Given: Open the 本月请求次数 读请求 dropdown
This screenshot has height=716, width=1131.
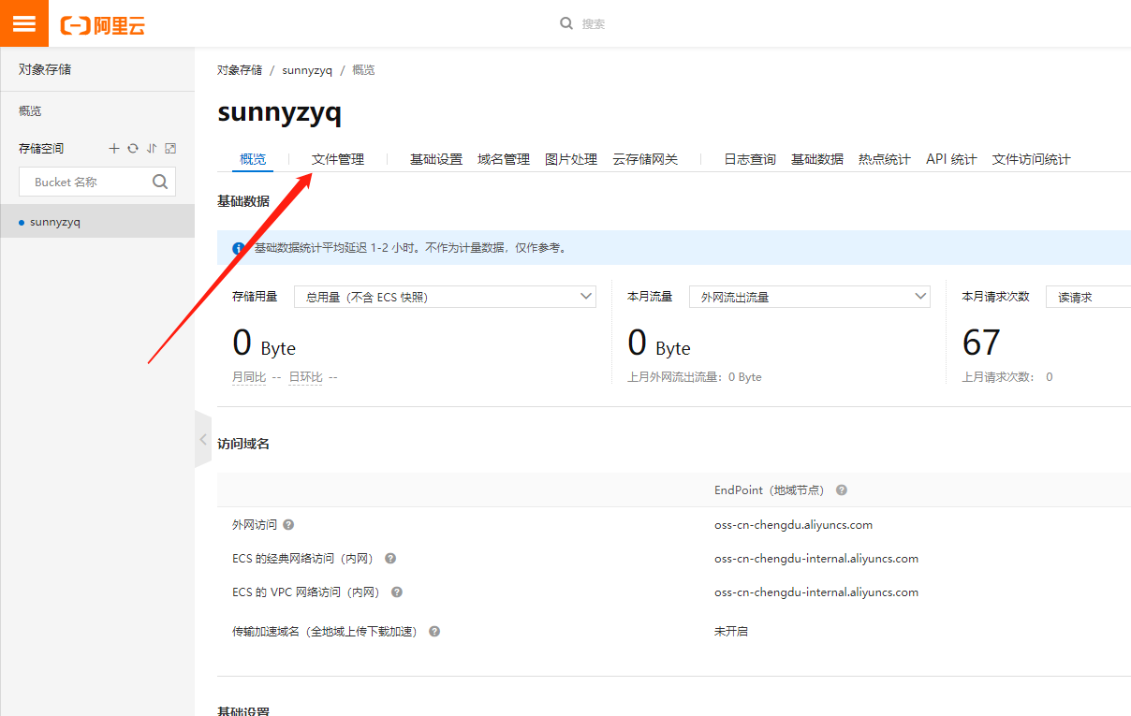Looking at the screenshot, I should [x=1088, y=297].
